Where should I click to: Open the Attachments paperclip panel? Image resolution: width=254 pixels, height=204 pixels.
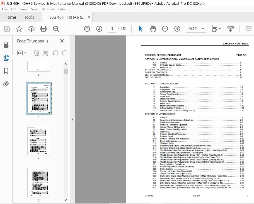coord(6,84)
